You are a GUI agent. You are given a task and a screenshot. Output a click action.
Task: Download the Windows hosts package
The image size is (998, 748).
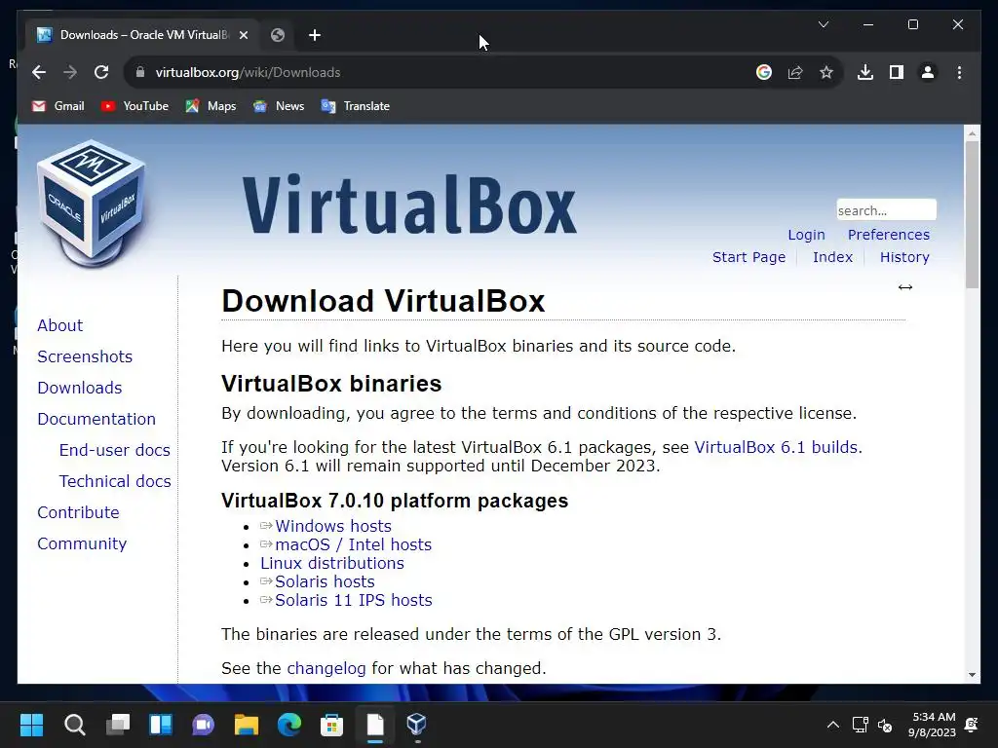pos(333,526)
